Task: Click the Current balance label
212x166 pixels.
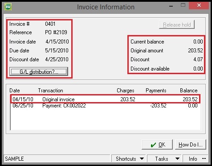Action: coord(147,42)
